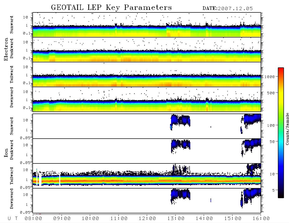The image size is (289, 223).
Task: Click the Electron Sunward panel label
Action: click(12, 25)
